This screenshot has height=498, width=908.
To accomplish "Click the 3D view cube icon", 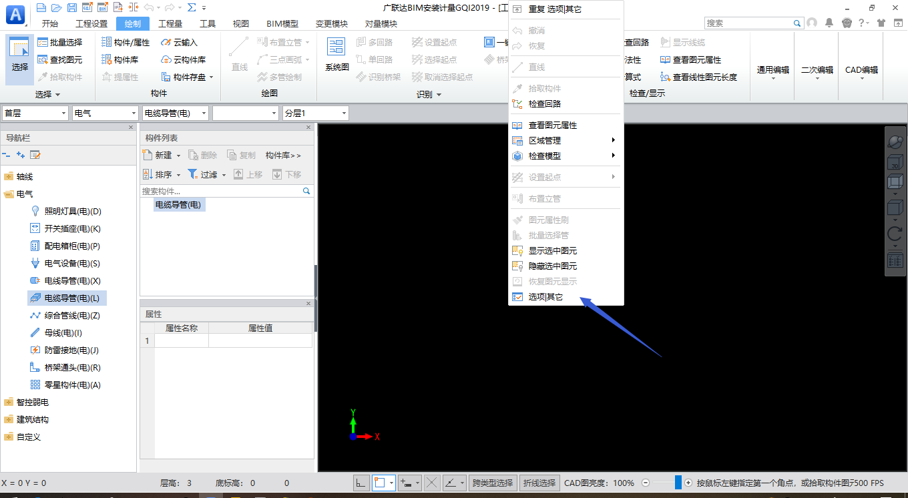I will point(895,162).
